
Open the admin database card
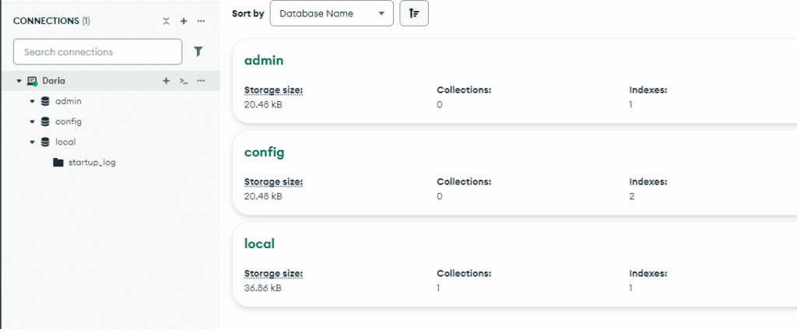click(x=262, y=61)
